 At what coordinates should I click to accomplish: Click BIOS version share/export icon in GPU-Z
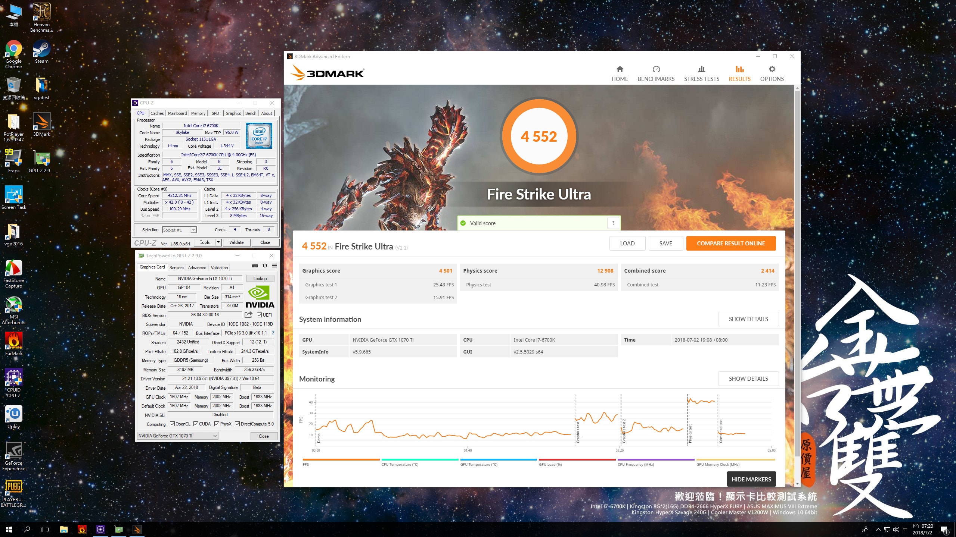[248, 315]
